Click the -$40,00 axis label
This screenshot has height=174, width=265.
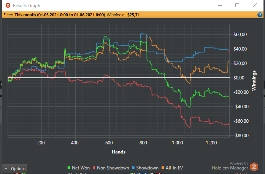coord(241,107)
